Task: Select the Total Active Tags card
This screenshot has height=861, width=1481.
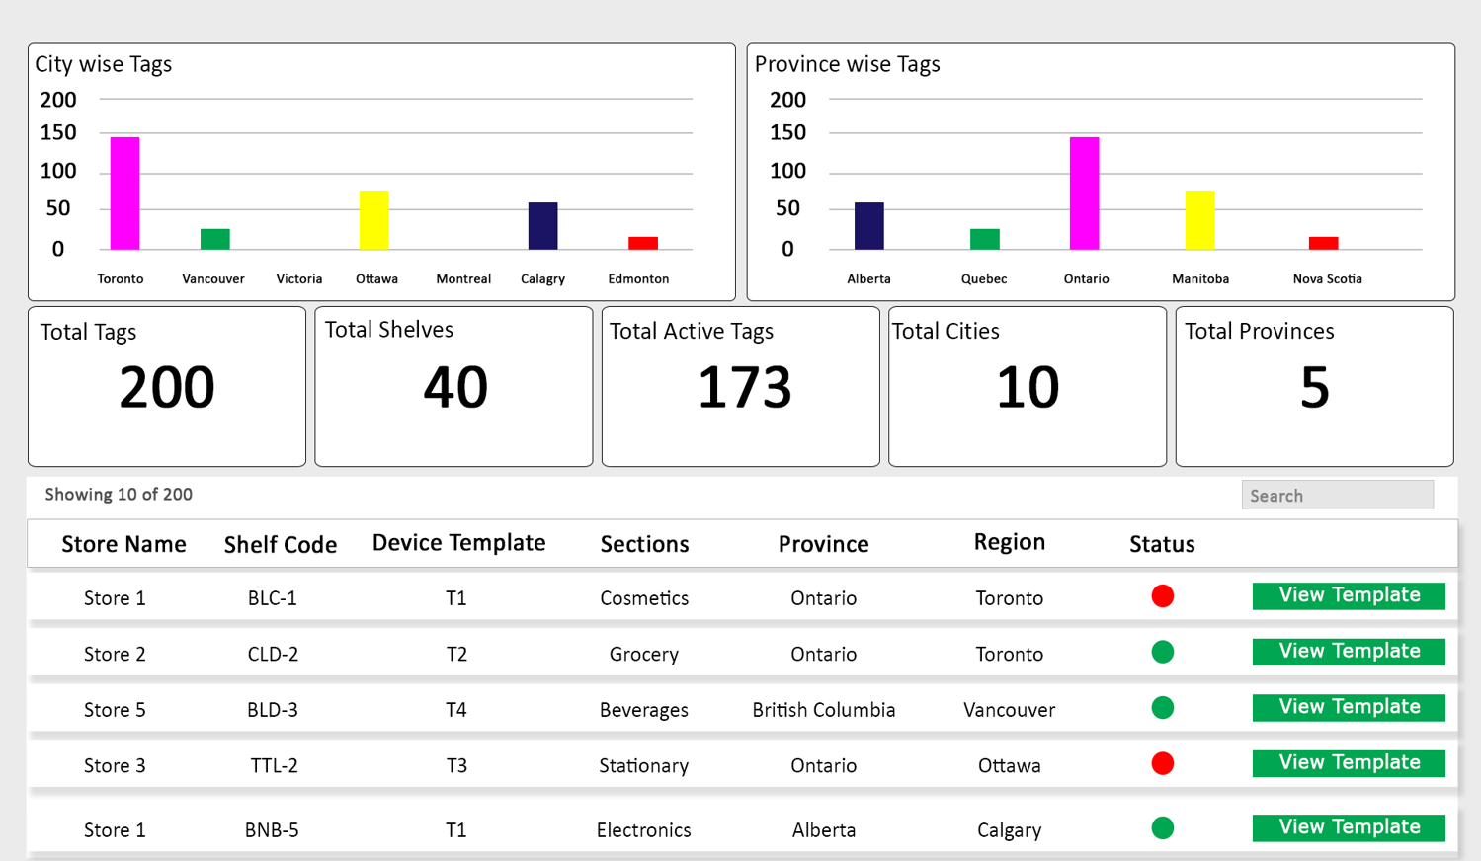Action: point(740,386)
